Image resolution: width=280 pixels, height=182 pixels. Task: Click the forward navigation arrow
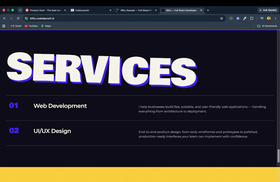coord(11,19)
